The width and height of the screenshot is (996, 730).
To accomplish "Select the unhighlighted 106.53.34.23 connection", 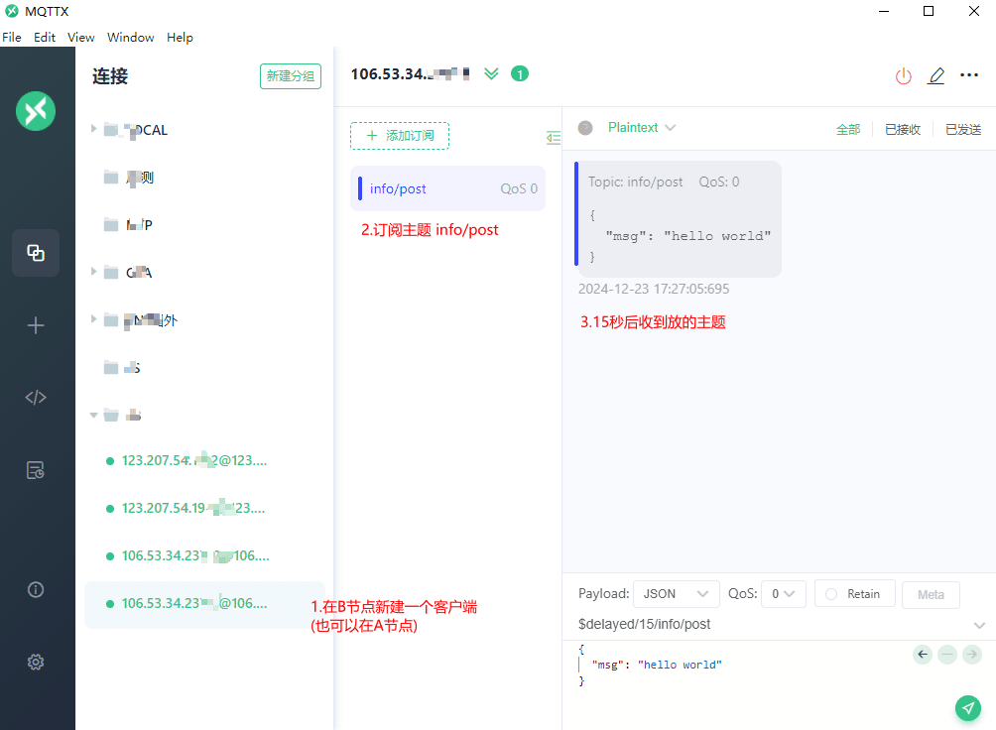I will (195, 555).
